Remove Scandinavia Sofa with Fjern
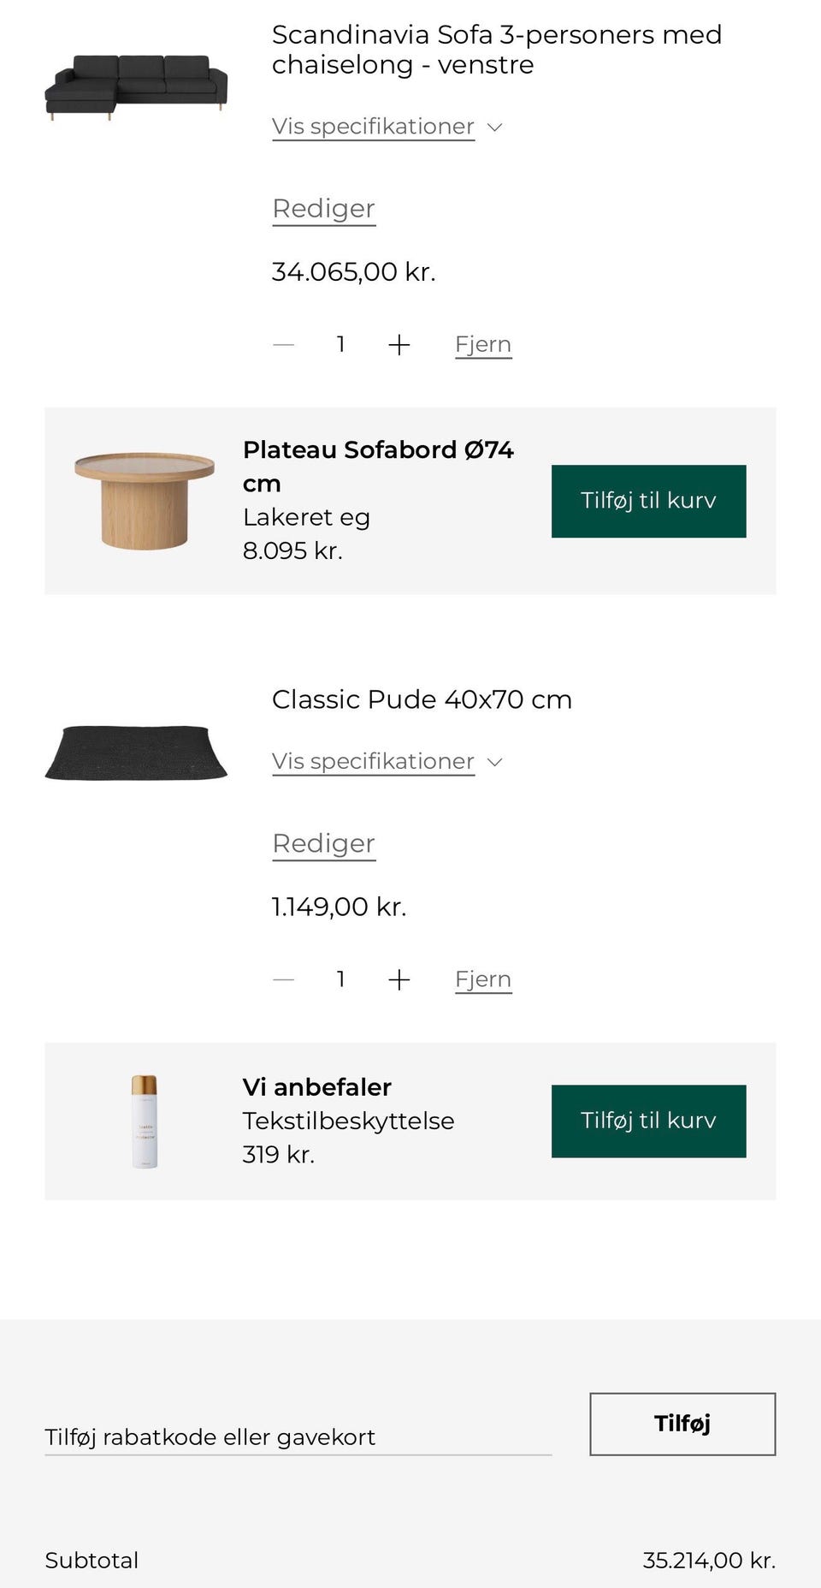 pos(482,344)
